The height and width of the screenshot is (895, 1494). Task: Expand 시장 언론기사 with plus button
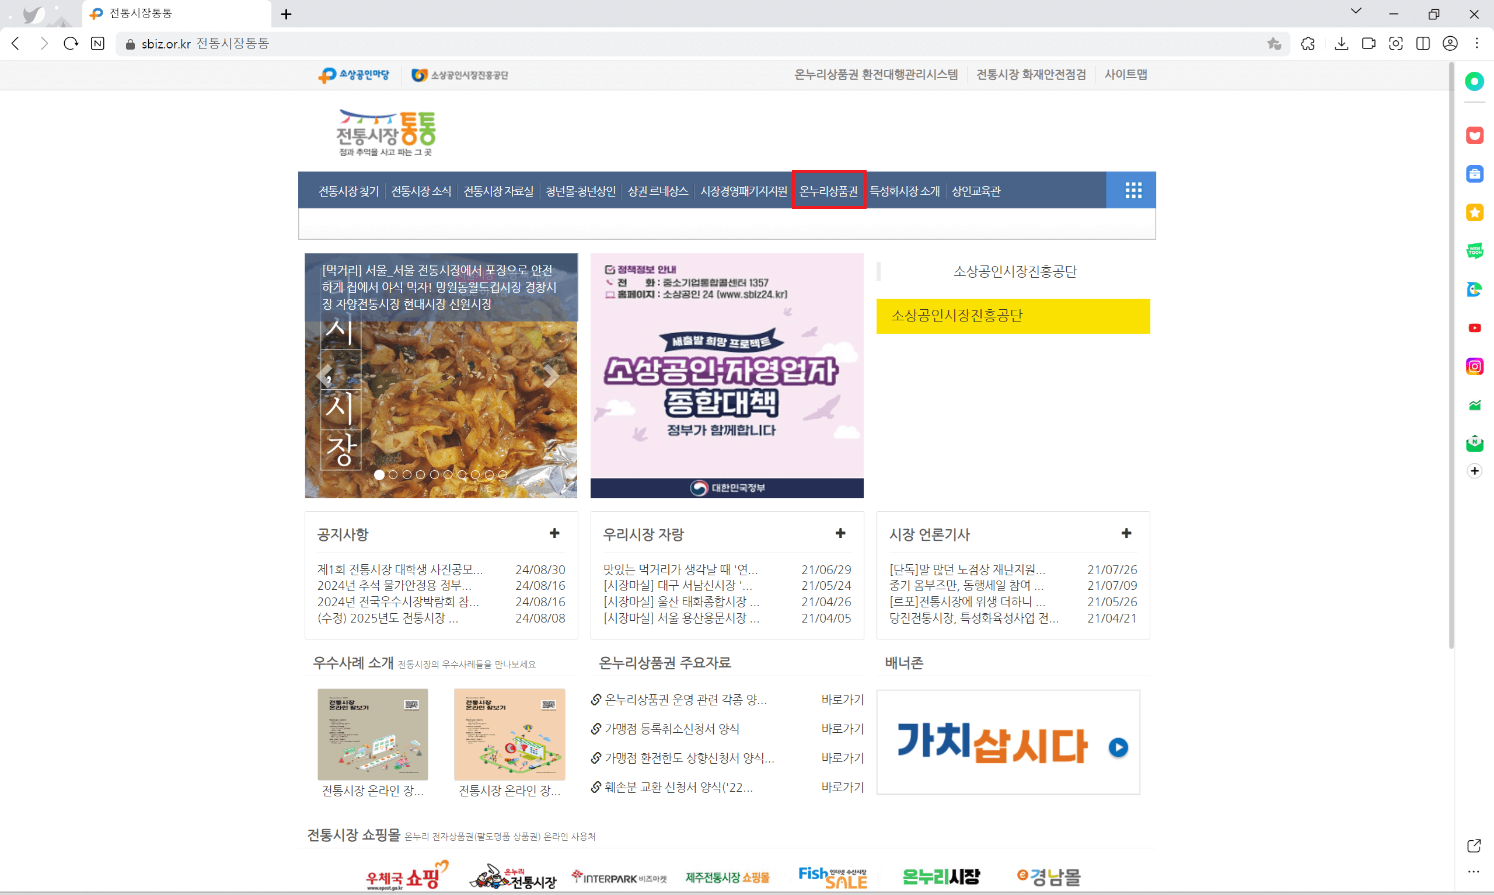pos(1126,533)
